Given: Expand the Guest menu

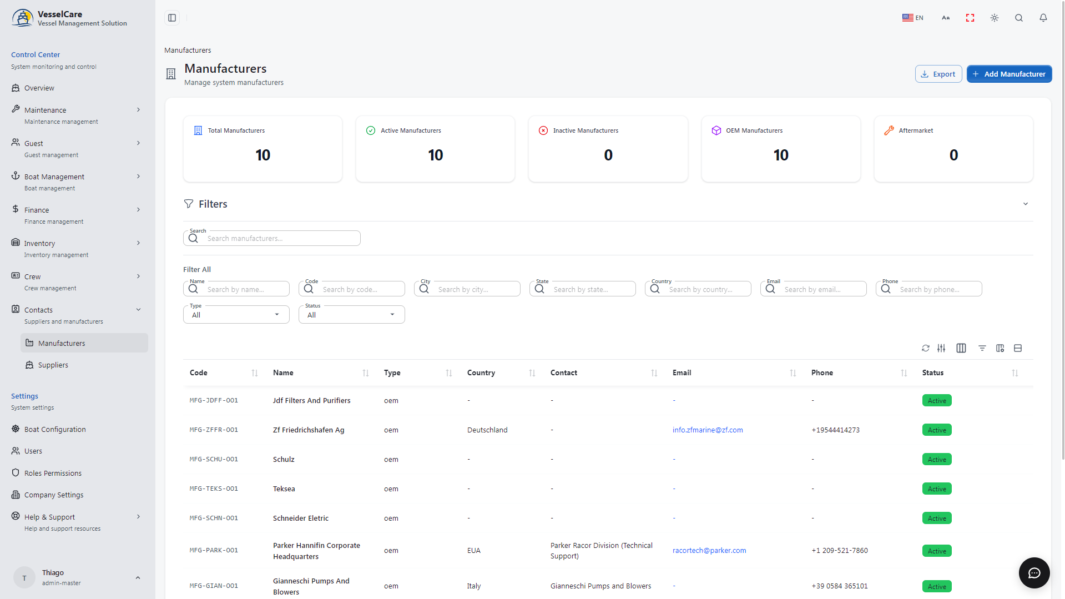Looking at the screenshot, I should pos(76,148).
